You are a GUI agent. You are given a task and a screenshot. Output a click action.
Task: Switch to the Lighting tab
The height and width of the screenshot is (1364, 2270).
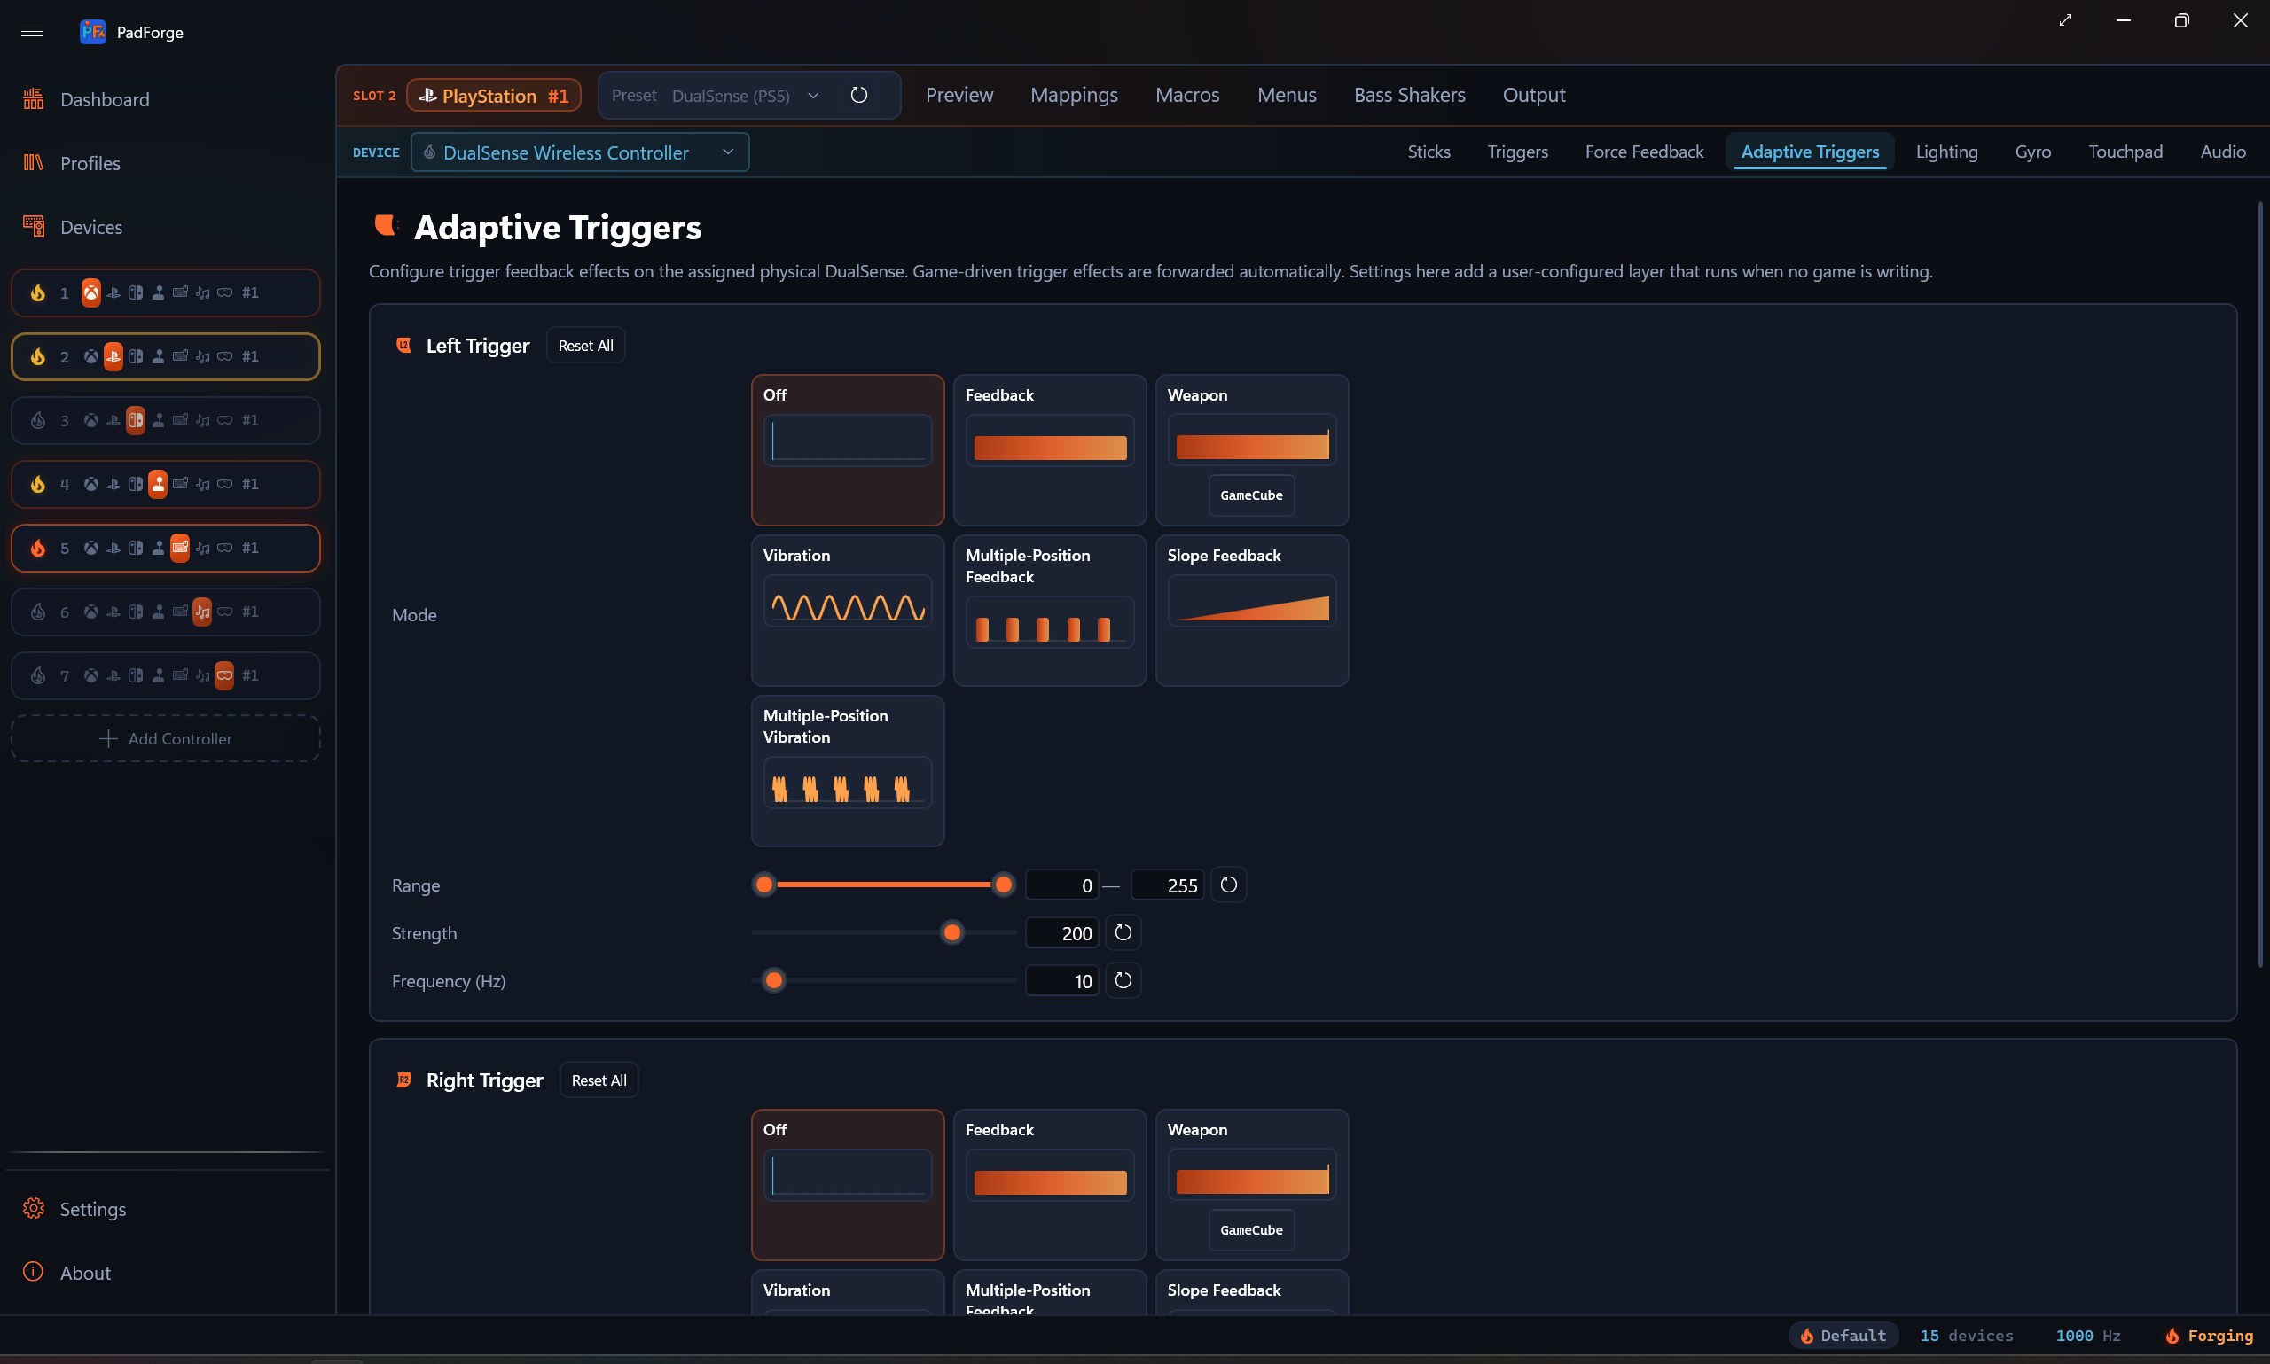click(1946, 152)
